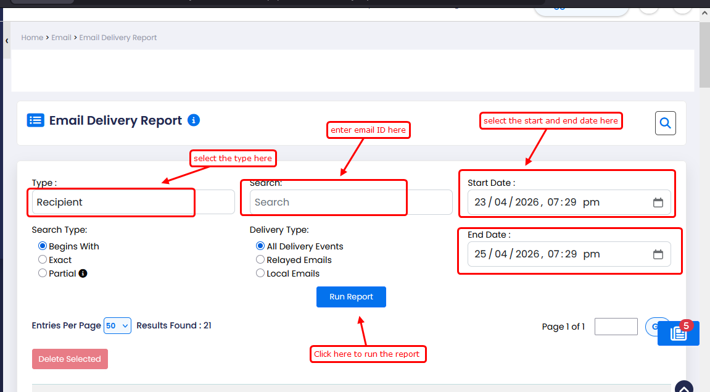Open the End Date calendar picker icon
The width and height of the screenshot is (710, 392).
coord(658,254)
